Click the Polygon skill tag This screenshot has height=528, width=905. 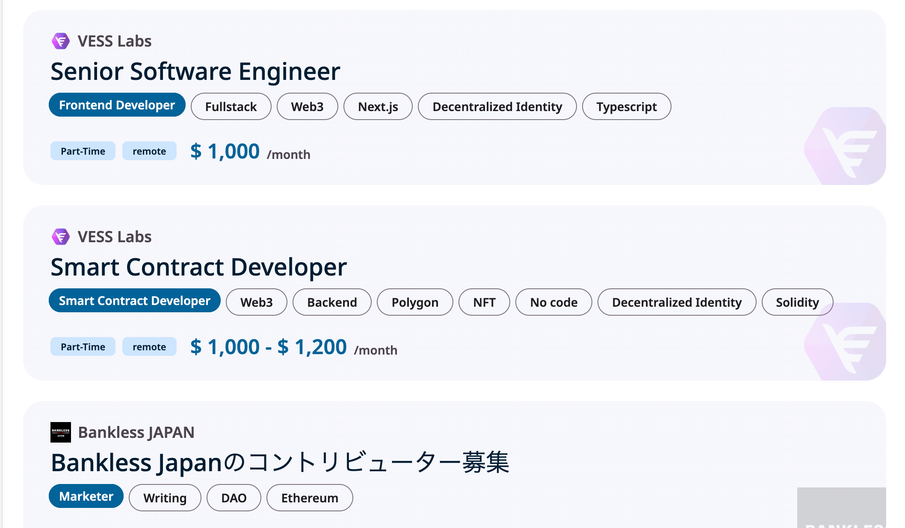pyautogui.click(x=414, y=302)
